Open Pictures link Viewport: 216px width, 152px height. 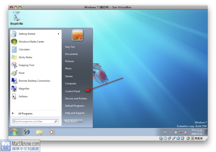pyautogui.click(x=69, y=61)
